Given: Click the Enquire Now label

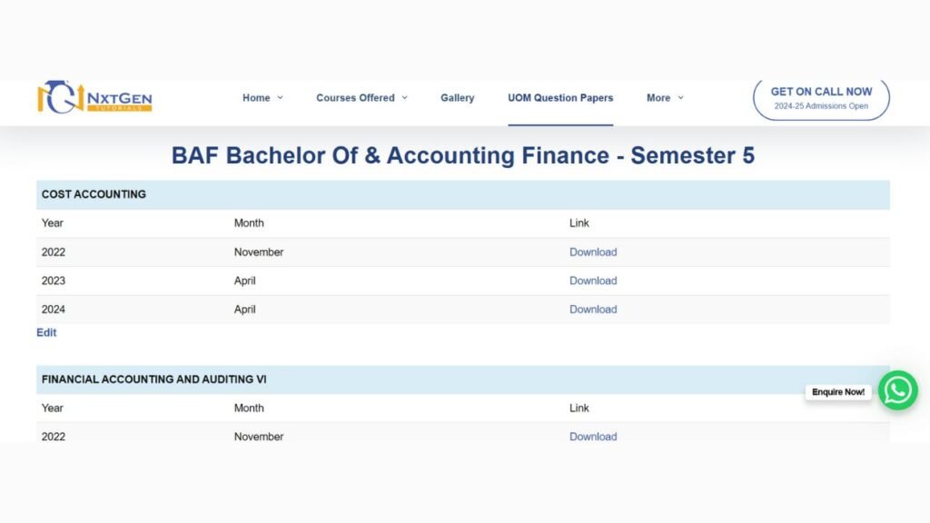Looking at the screenshot, I should [x=838, y=392].
